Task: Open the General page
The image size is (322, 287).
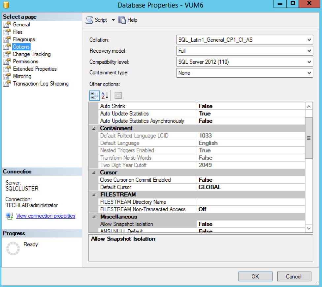Action: point(21,25)
